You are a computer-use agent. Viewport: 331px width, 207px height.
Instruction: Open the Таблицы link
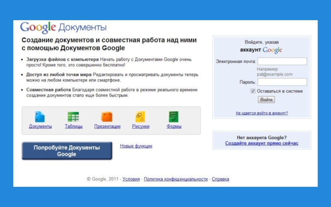pos(74,126)
